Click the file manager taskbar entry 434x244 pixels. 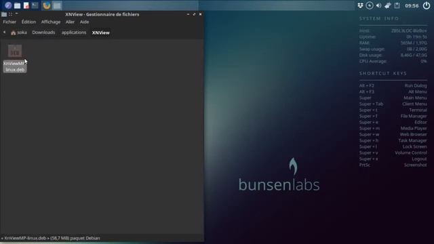[x=57, y=5]
